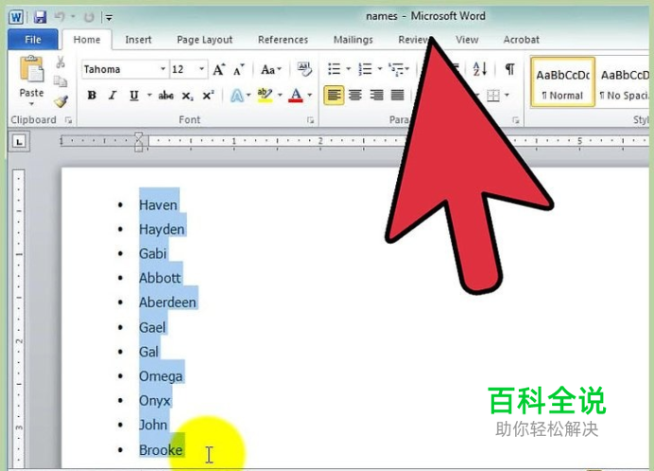Click on the name Gabi
Viewport: 654px width, 471px height.
pyautogui.click(x=153, y=253)
